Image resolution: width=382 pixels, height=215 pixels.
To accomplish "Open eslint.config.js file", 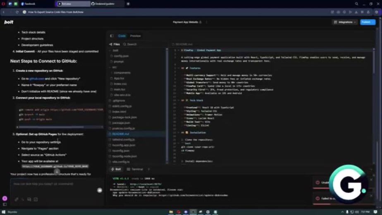I will 122,106.
